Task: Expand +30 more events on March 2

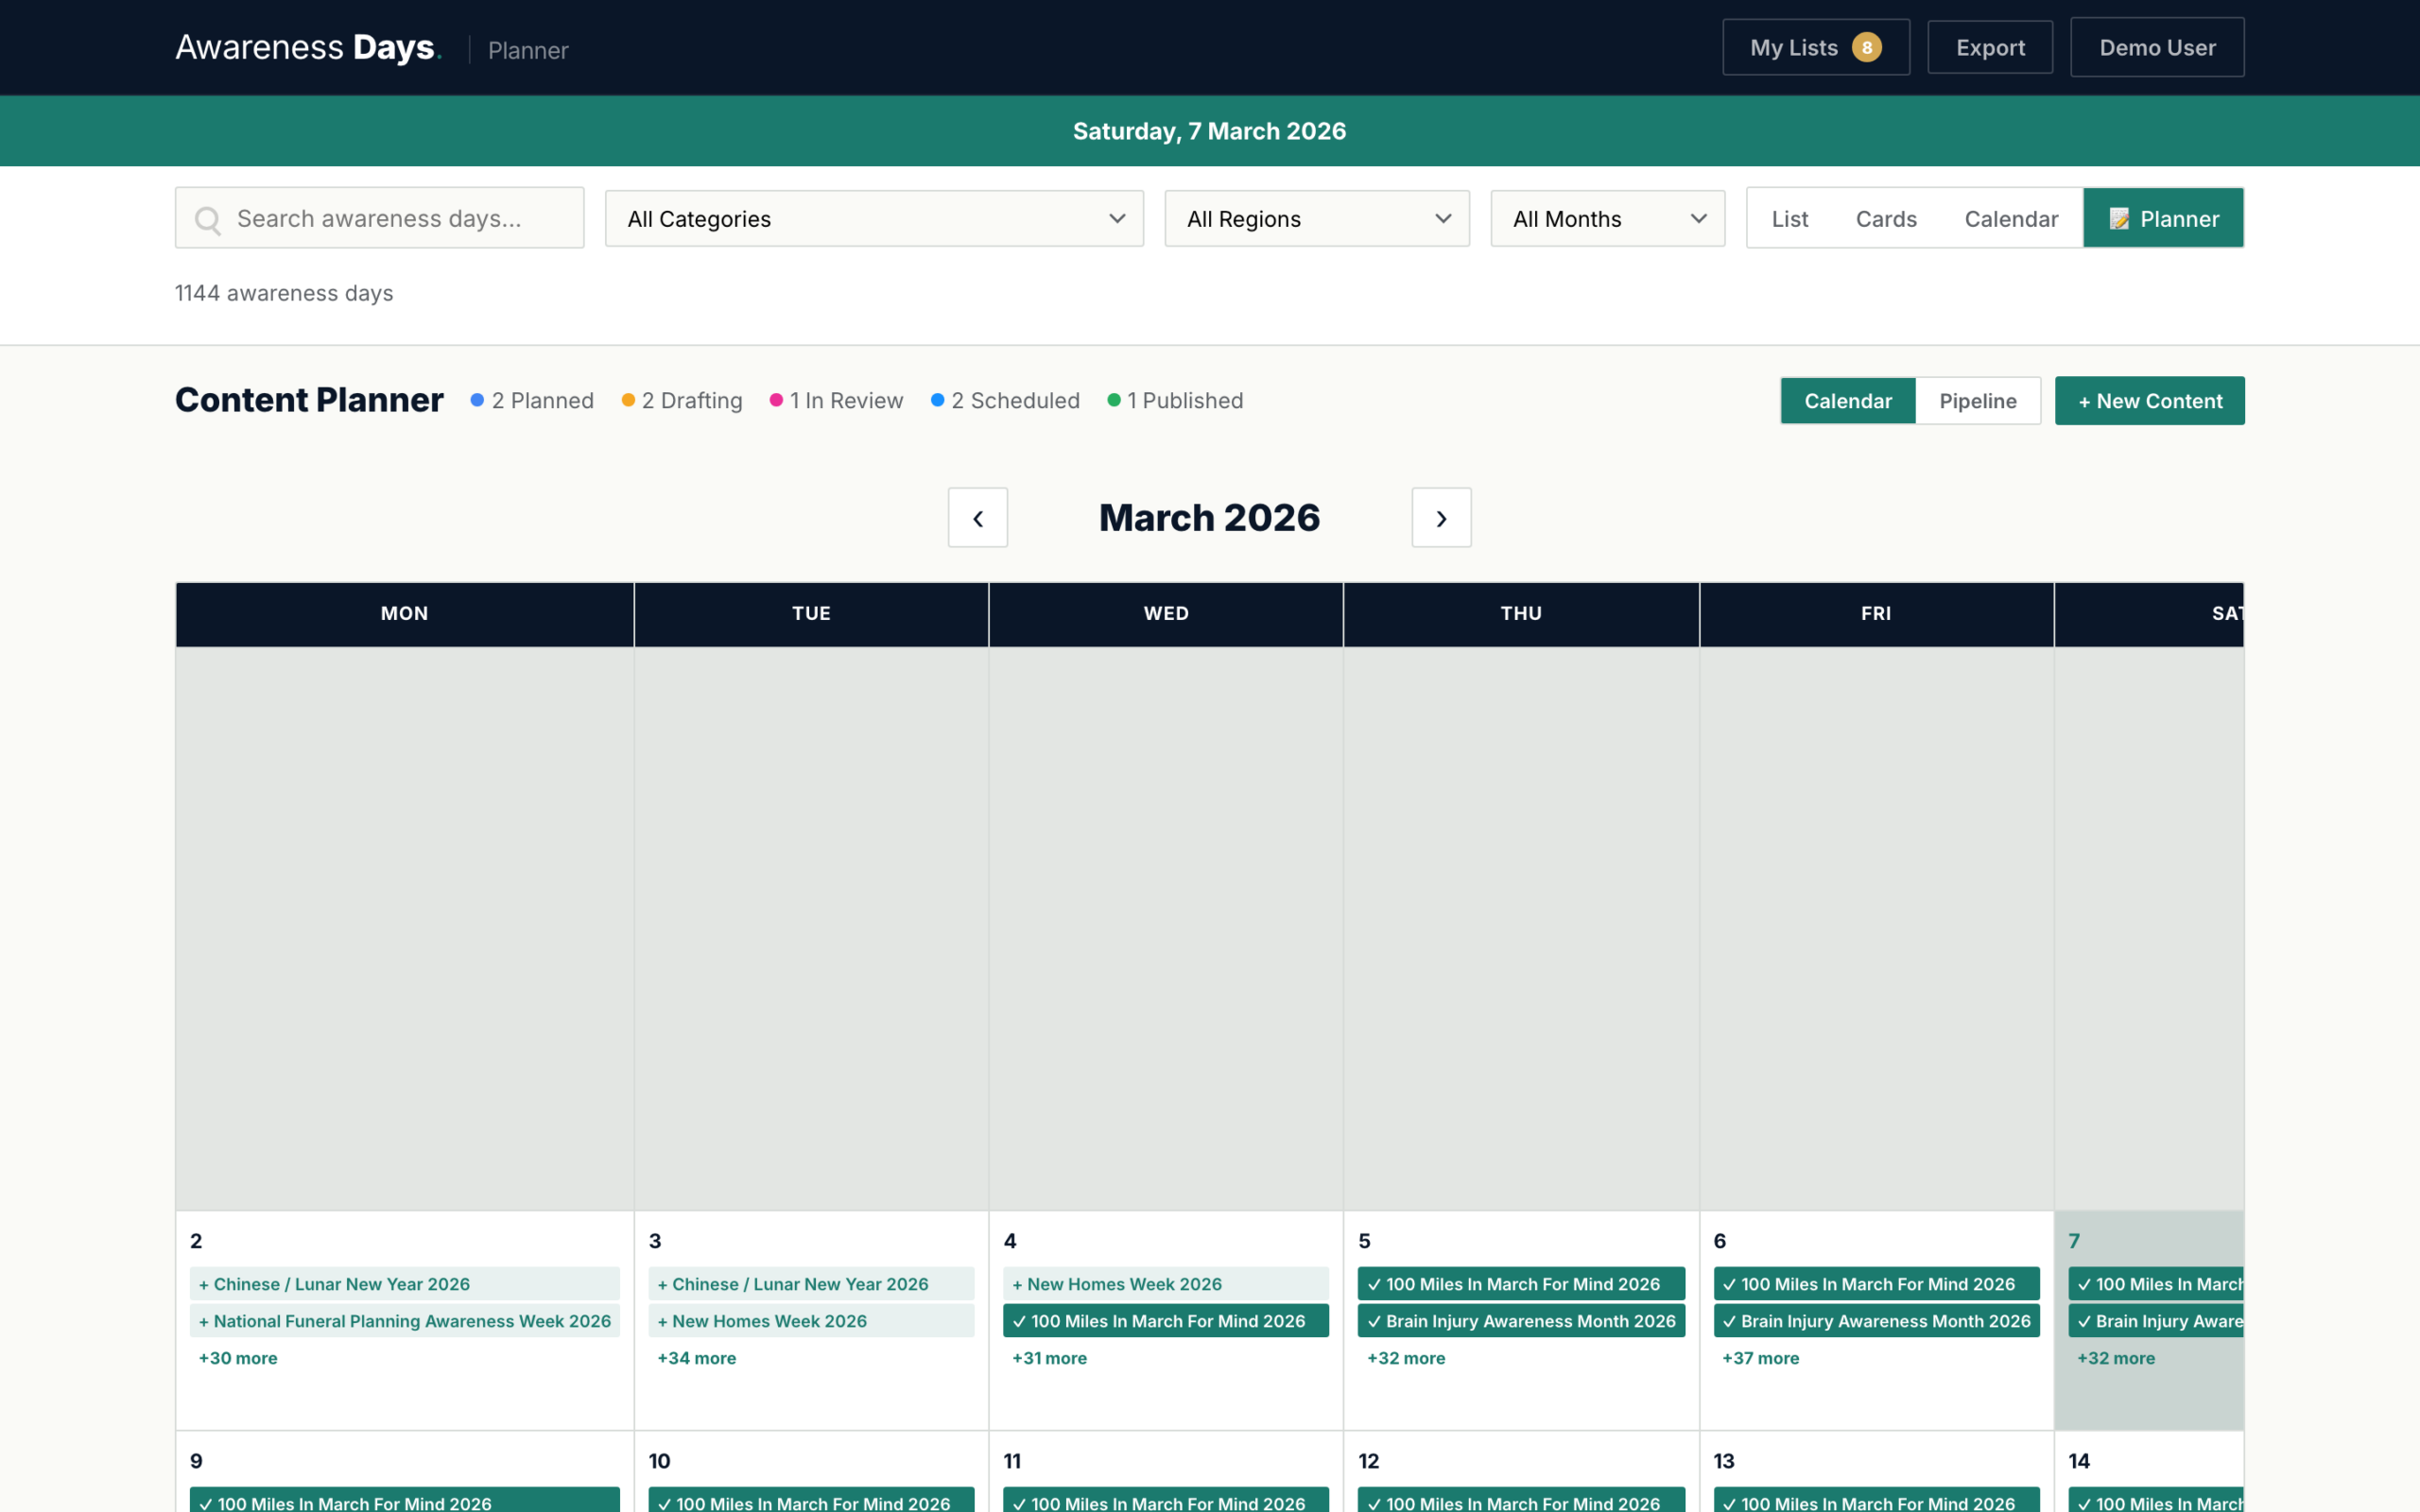Action: tap(237, 1358)
